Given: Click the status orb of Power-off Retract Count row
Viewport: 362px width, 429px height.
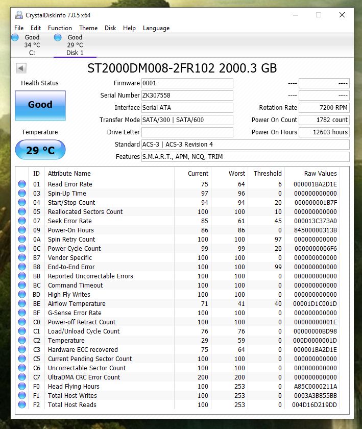Looking at the screenshot, I should 22,322.
